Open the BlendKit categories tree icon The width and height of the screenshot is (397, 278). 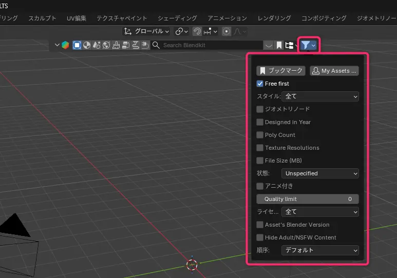click(290, 45)
